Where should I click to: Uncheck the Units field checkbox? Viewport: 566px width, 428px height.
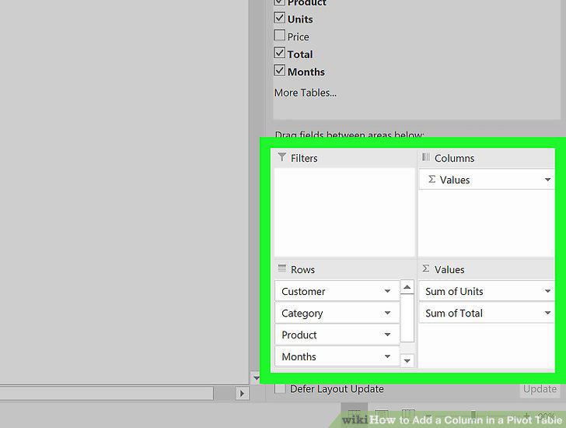[x=279, y=18]
